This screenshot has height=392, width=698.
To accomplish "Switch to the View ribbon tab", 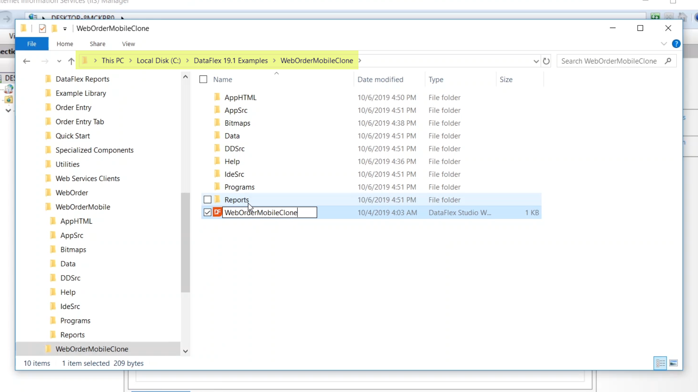I will point(128,44).
